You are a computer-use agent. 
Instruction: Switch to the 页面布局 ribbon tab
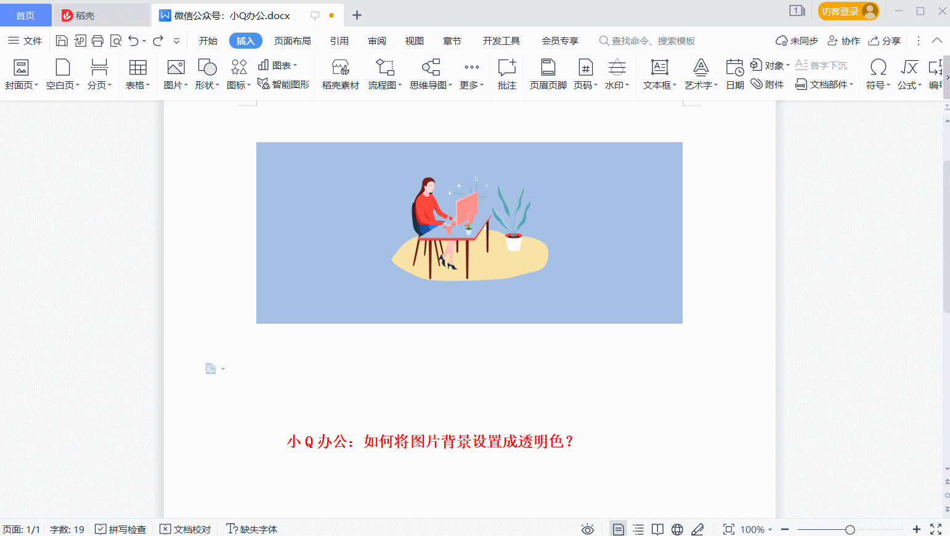click(293, 41)
